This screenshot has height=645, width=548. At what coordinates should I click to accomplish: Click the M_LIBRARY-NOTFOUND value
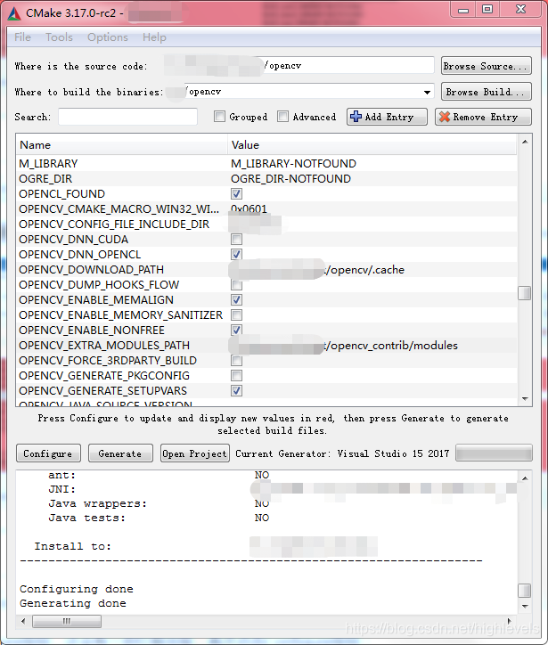pyautogui.click(x=293, y=163)
